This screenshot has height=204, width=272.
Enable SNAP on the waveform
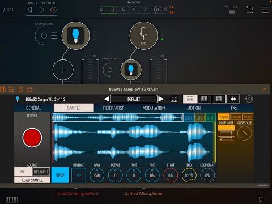pyautogui.click(x=210, y=118)
